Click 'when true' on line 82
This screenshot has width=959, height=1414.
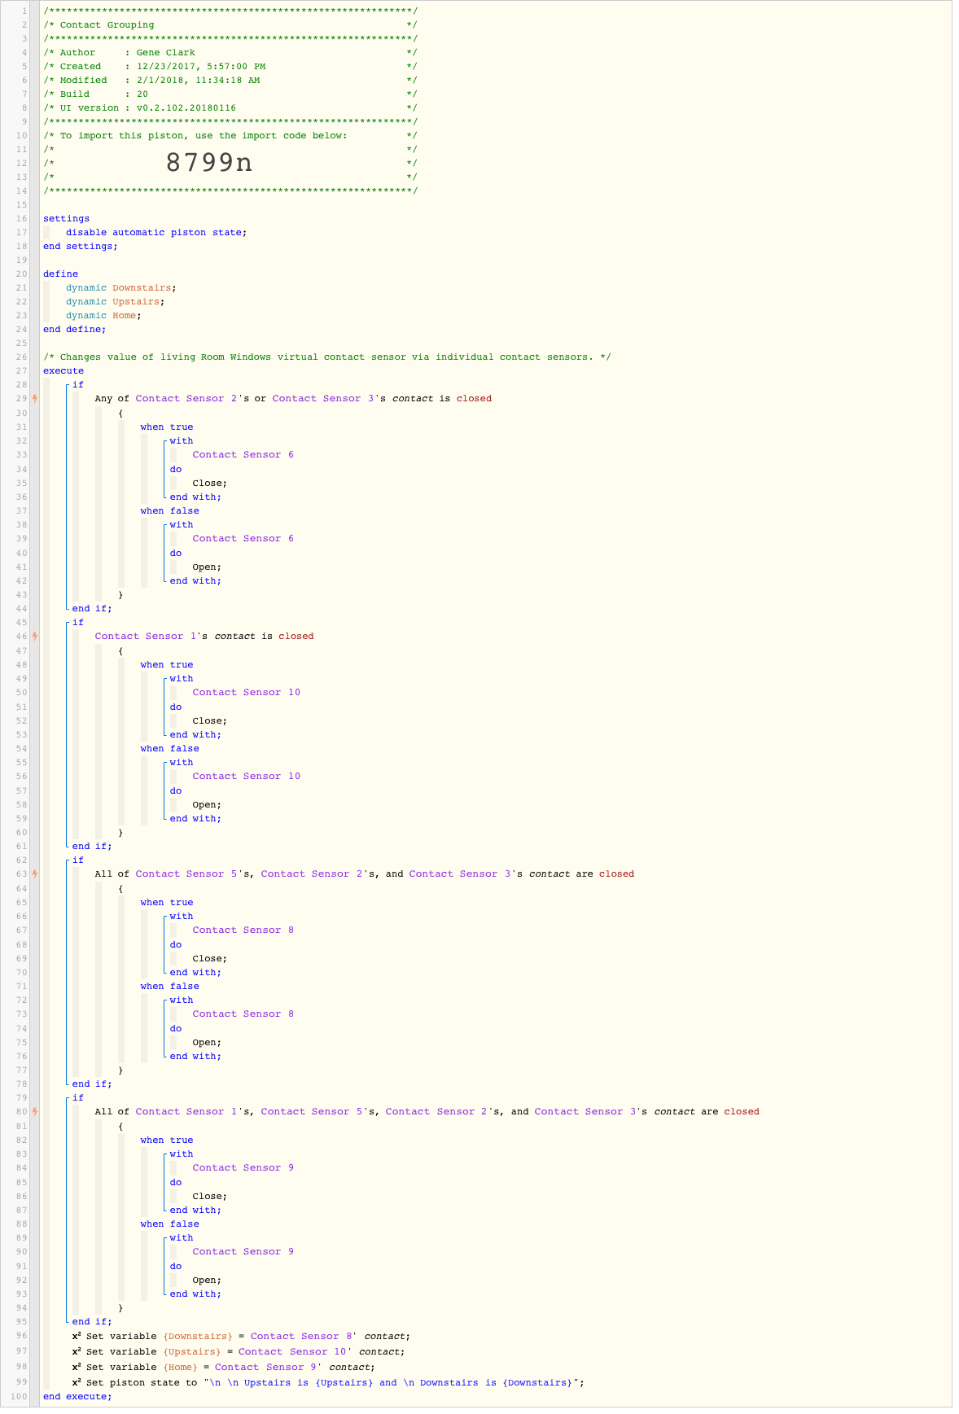click(x=167, y=1140)
